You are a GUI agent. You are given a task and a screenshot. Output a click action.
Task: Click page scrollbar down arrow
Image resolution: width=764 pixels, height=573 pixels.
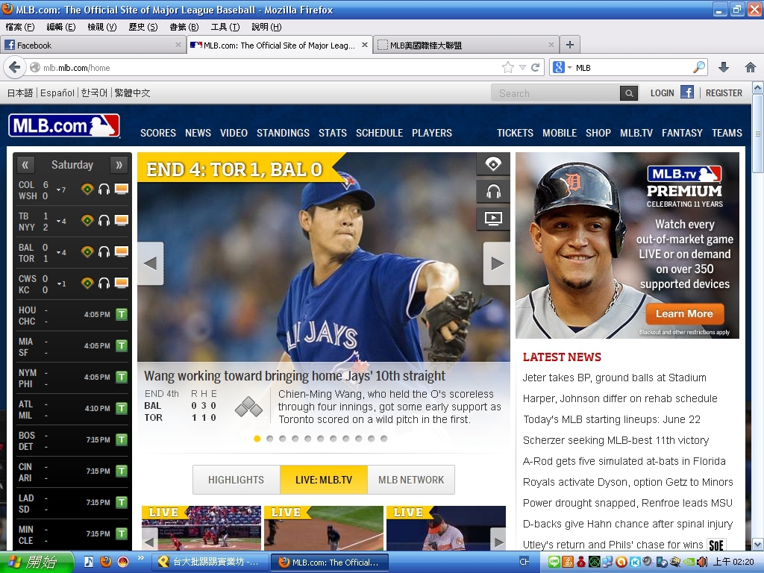pyautogui.click(x=758, y=544)
